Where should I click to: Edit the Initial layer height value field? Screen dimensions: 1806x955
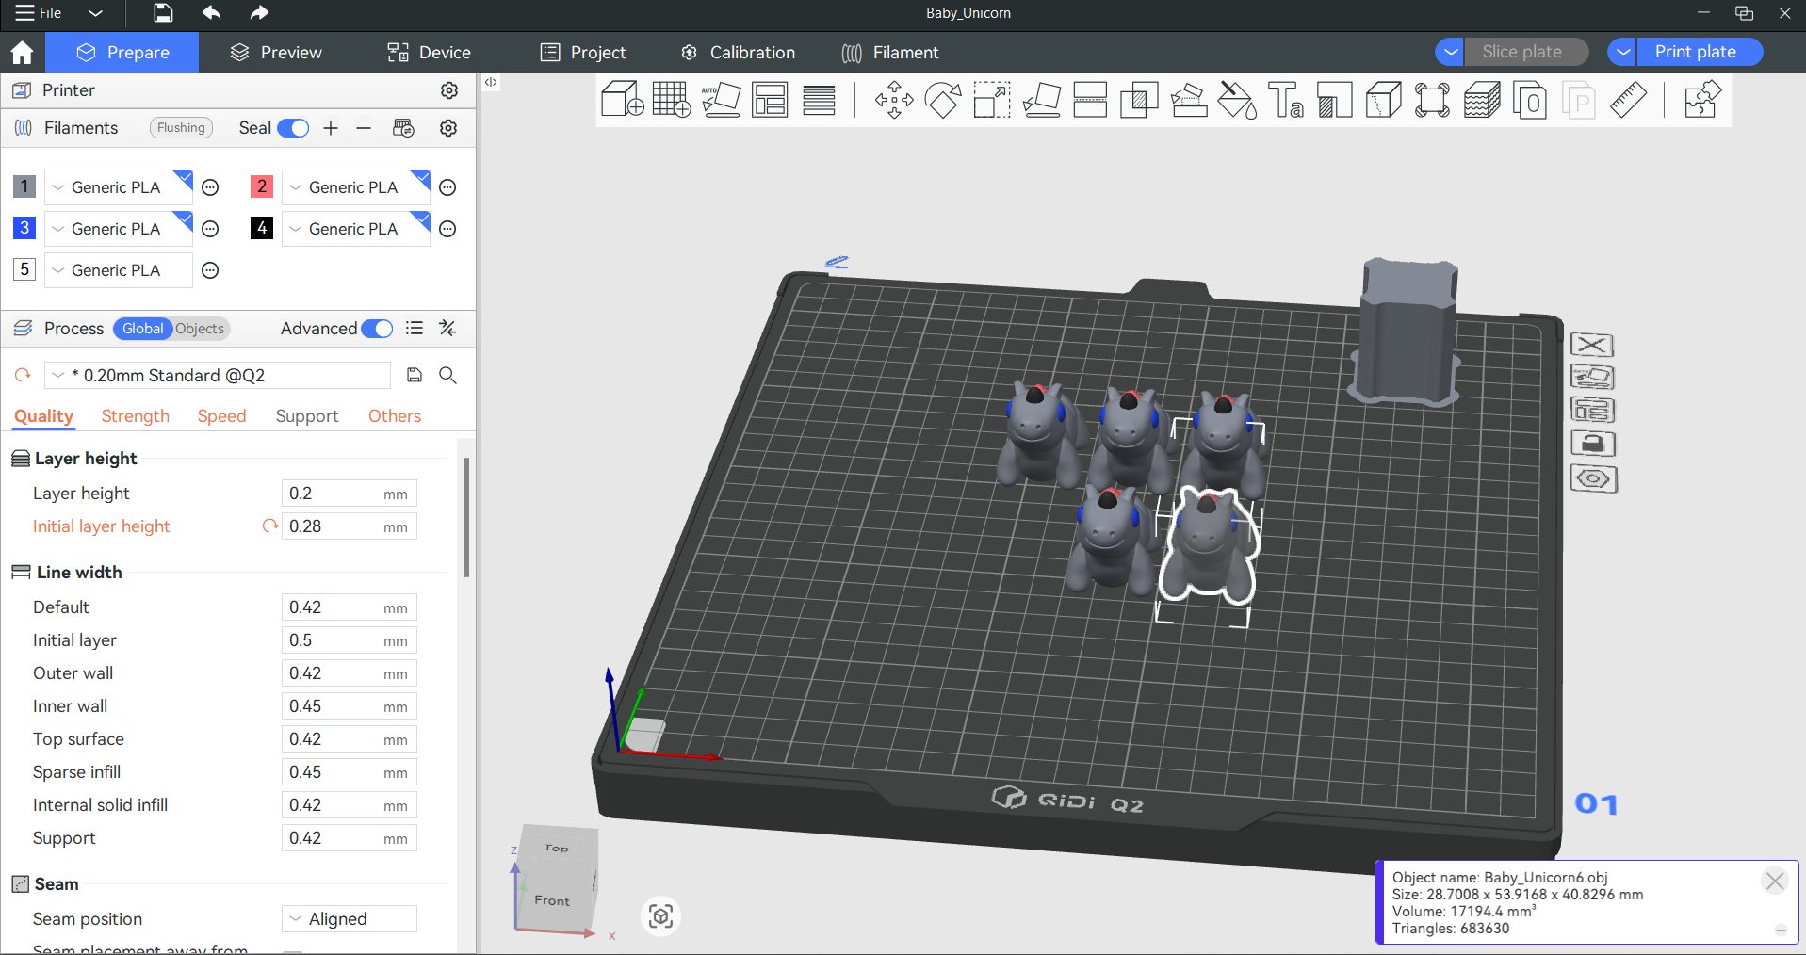point(349,526)
